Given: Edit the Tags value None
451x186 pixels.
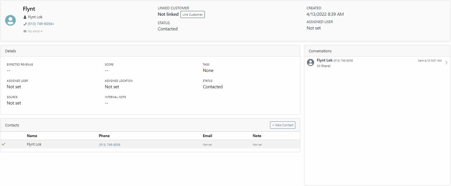Looking at the screenshot, I should tap(208, 71).
